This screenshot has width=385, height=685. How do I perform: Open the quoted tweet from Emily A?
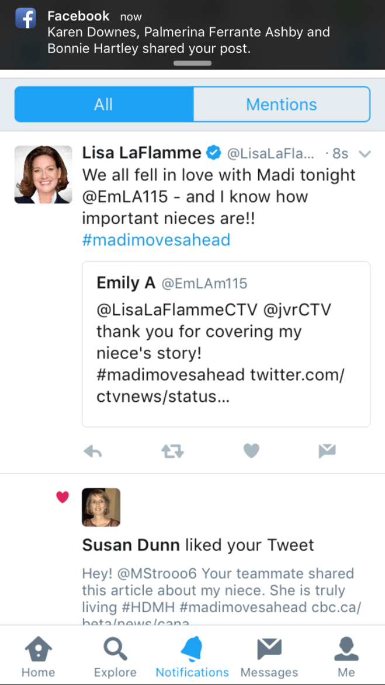(226, 343)
